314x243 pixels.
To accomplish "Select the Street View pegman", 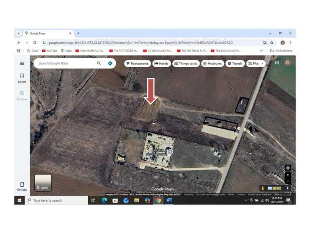I will (263, 188).
